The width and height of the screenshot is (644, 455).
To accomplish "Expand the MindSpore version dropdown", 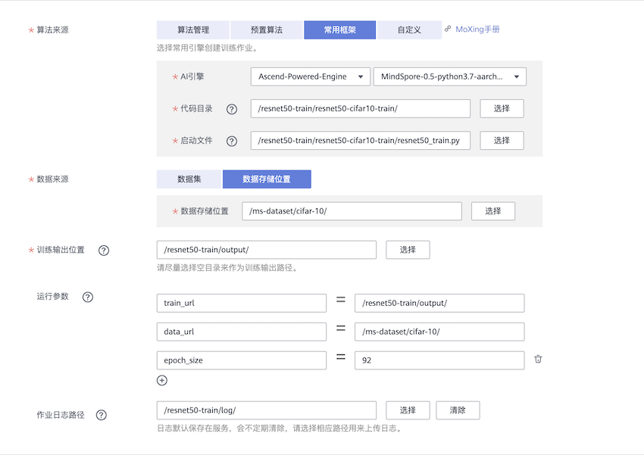I will coord(449,76).
